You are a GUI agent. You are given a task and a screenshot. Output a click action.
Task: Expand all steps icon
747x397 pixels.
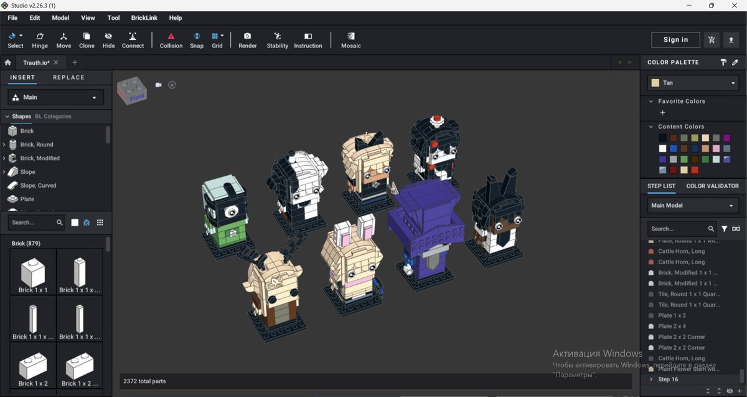[x=719, y=391]
